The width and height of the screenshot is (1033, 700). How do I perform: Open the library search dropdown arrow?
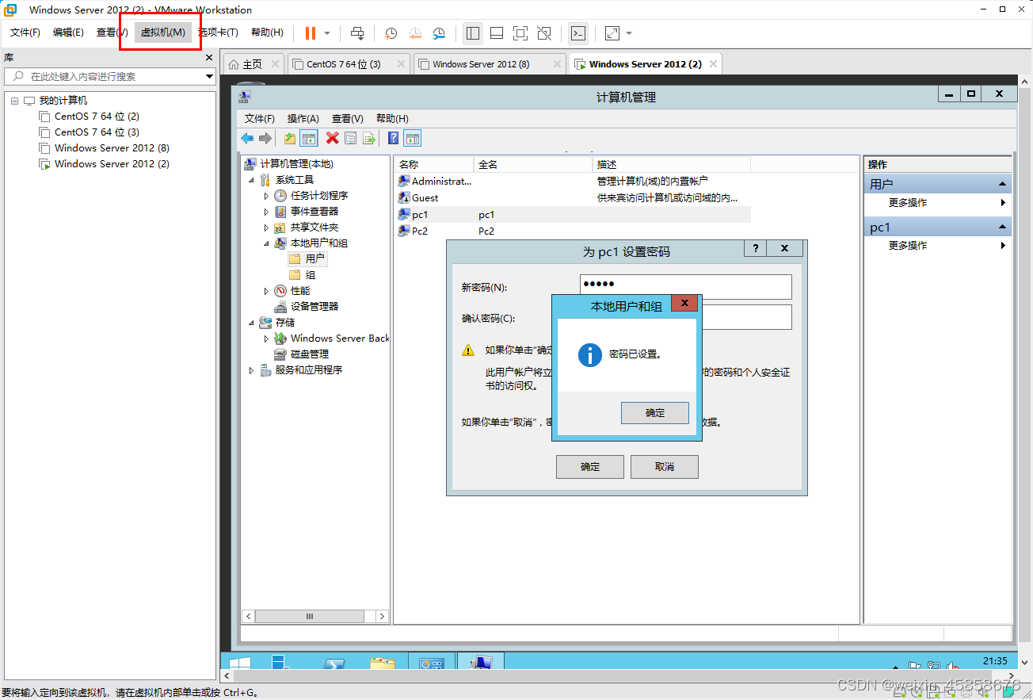tap(210, 77)
